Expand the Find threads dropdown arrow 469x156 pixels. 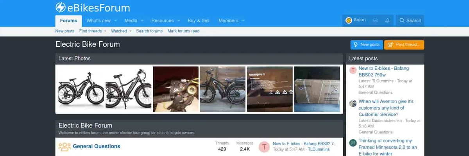click(105, 31)
